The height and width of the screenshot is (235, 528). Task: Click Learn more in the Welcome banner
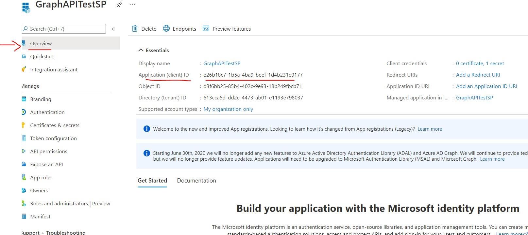point(430,129)
